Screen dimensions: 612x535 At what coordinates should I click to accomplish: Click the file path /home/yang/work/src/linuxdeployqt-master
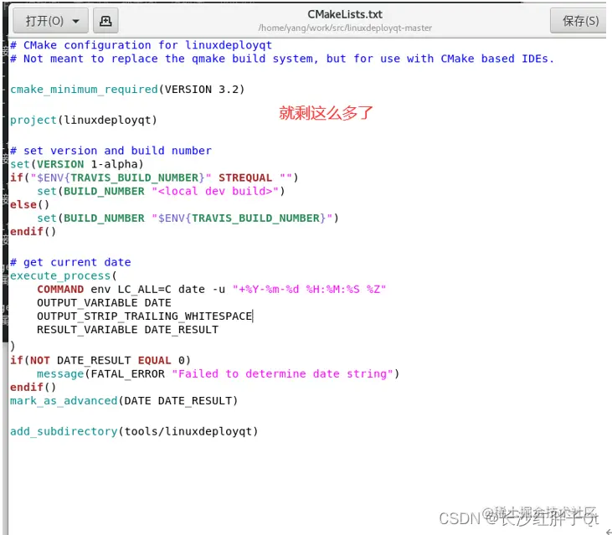345,28
